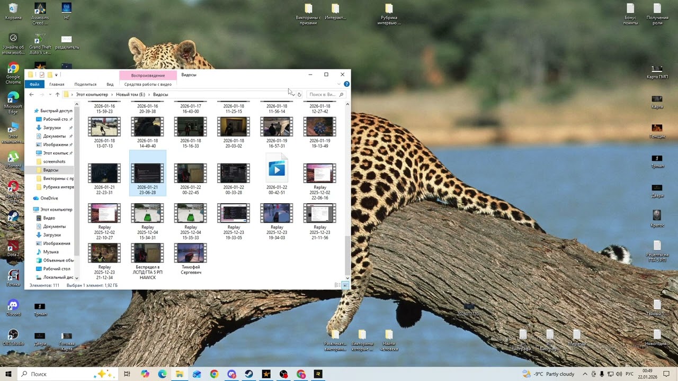This screenshot has height=381, width=678.
Task: Open Рубрика интервью desktop folder
Action: 389,14
